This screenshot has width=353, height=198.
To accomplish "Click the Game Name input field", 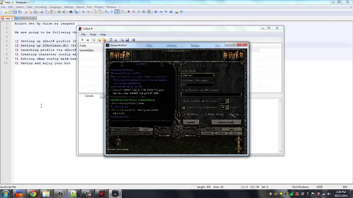I will click(x=198, y=75).
